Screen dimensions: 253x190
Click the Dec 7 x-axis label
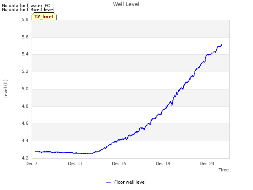coord(31,163)
